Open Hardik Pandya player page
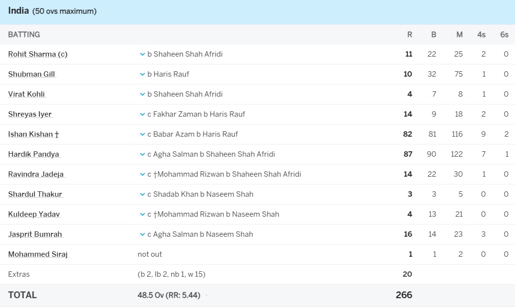 [34, 154]
